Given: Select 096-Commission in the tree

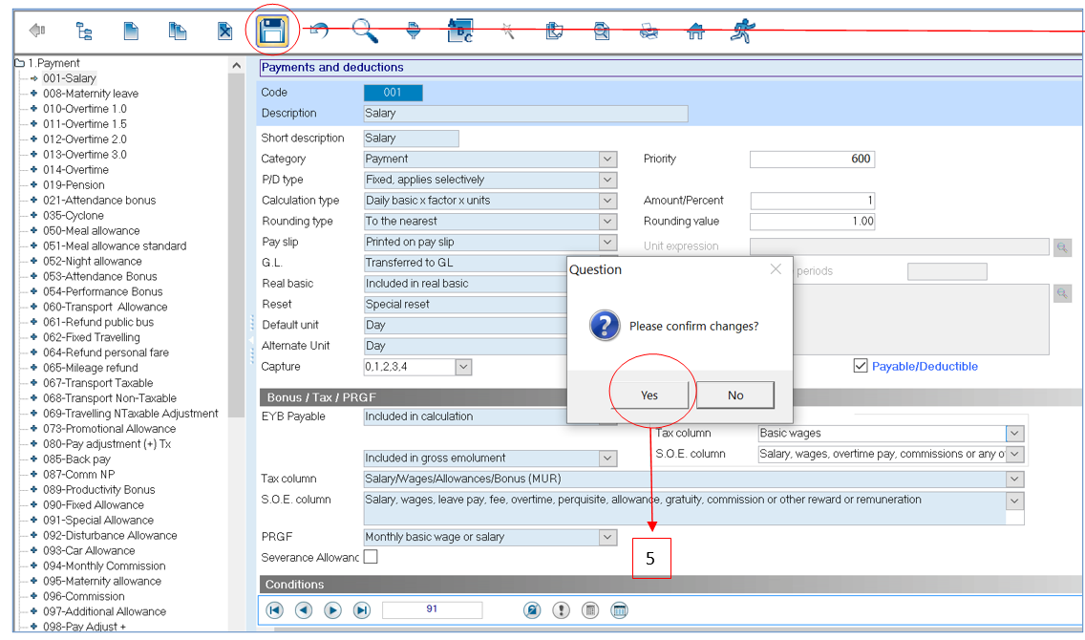Looking at the screenshot, I should (x=84, y=596).
